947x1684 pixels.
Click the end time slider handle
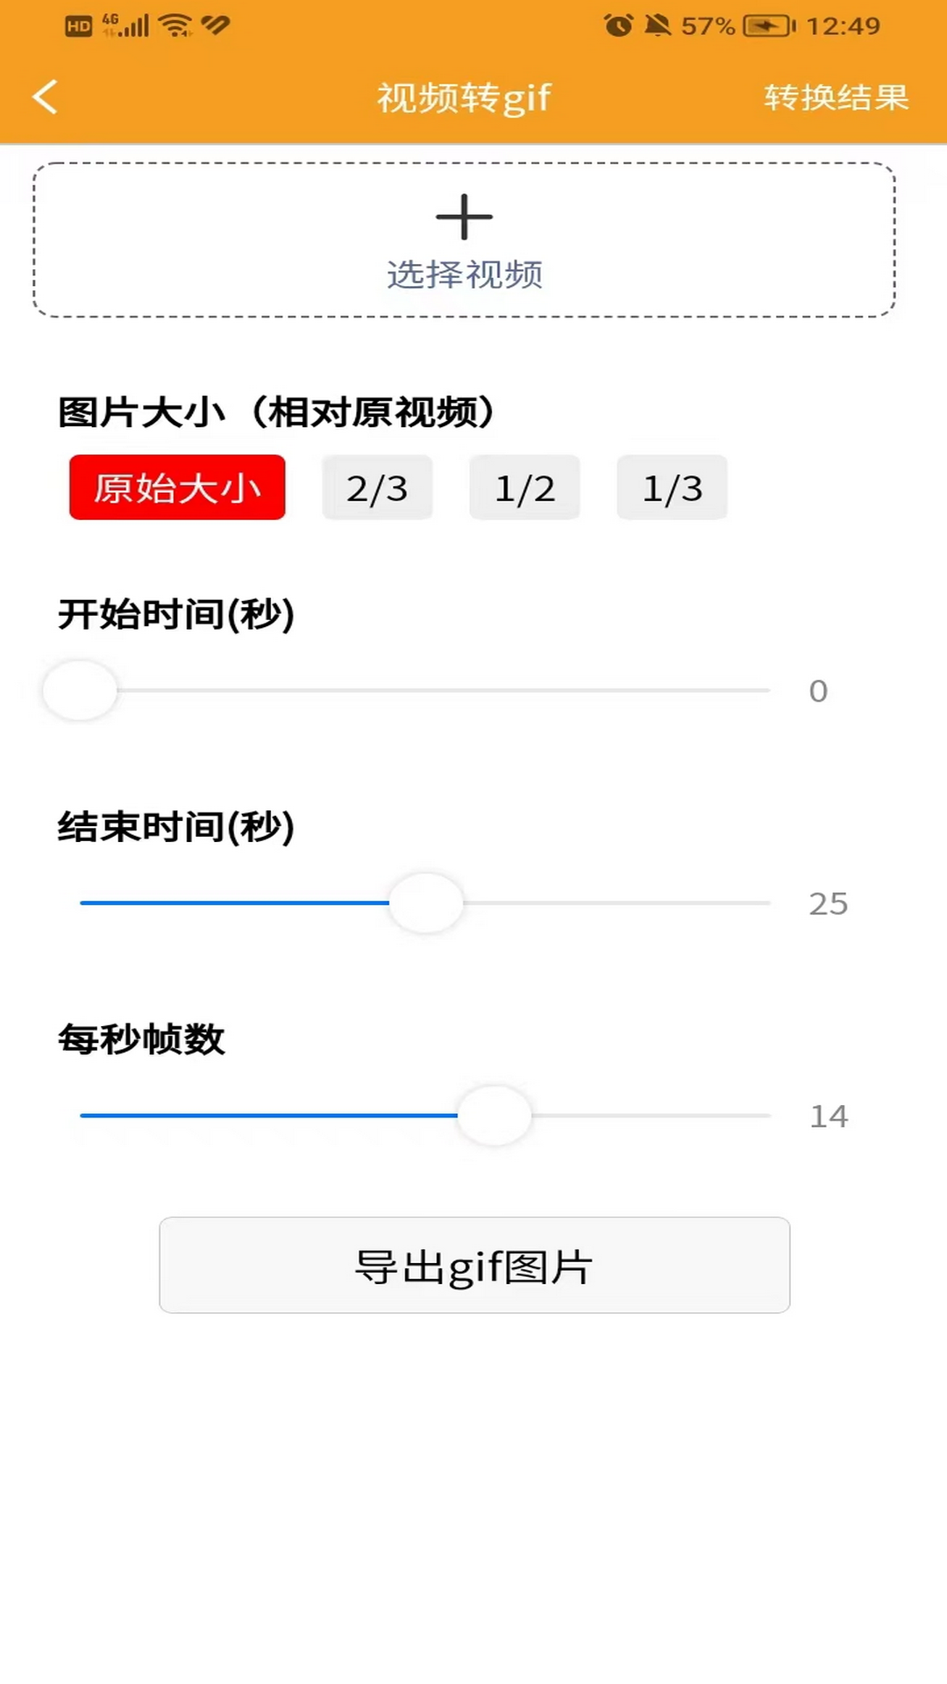pyautogui.click(x=425, y=903)
